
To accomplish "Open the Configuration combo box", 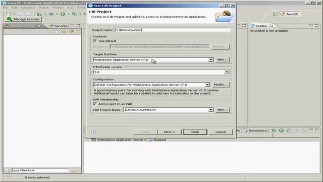I will [151, 85].
